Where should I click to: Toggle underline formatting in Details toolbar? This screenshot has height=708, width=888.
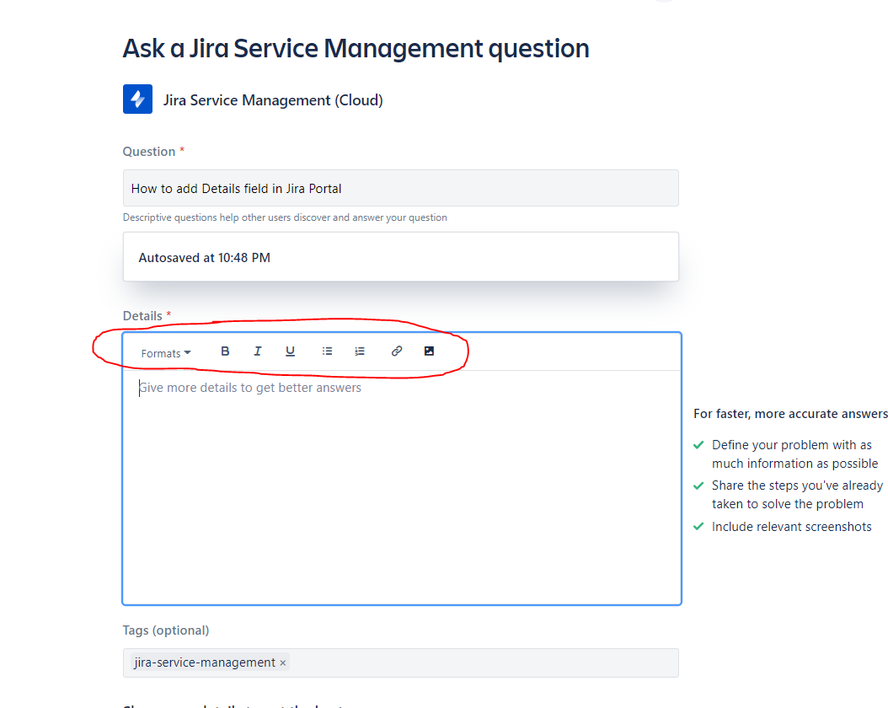(x=290, y=351)
